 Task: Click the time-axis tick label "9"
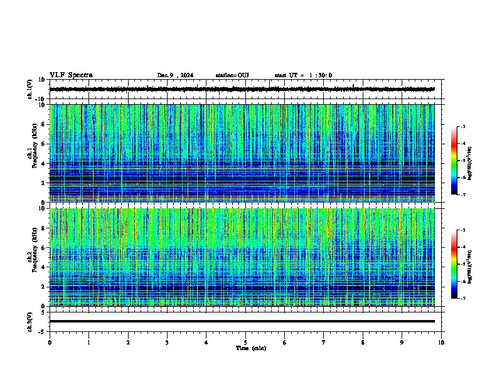pos(402,343)
